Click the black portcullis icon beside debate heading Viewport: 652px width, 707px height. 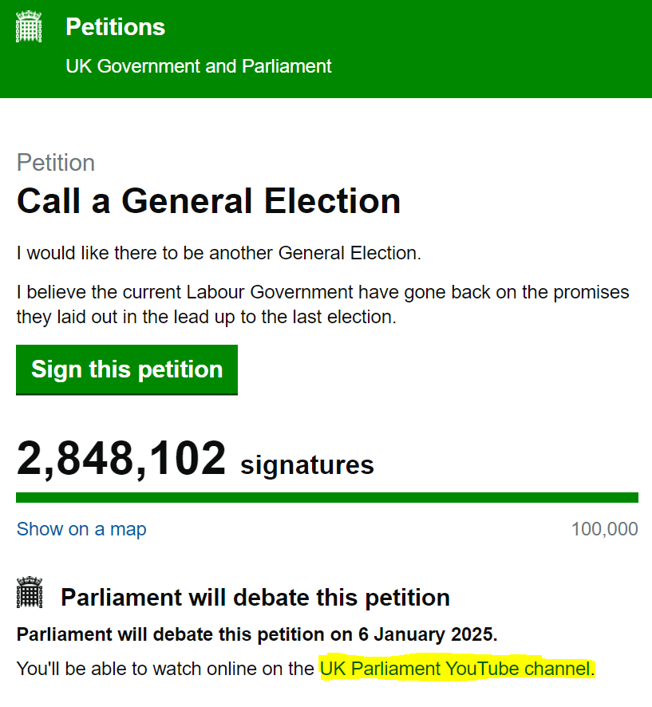(x=30, y=592)
